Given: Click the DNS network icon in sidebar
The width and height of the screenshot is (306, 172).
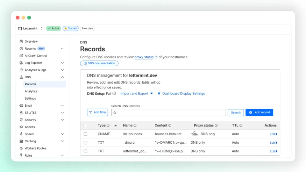Looking at the screenshot, I should click(x=21, y=77).
